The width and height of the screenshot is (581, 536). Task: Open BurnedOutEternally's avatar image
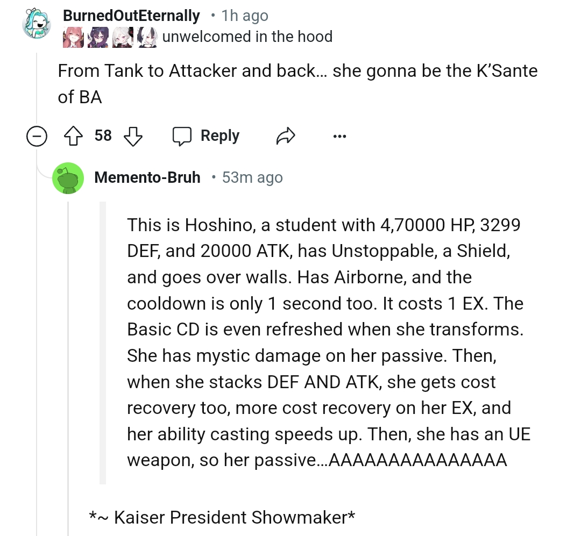pyautogui.click(x=36, y=25)
